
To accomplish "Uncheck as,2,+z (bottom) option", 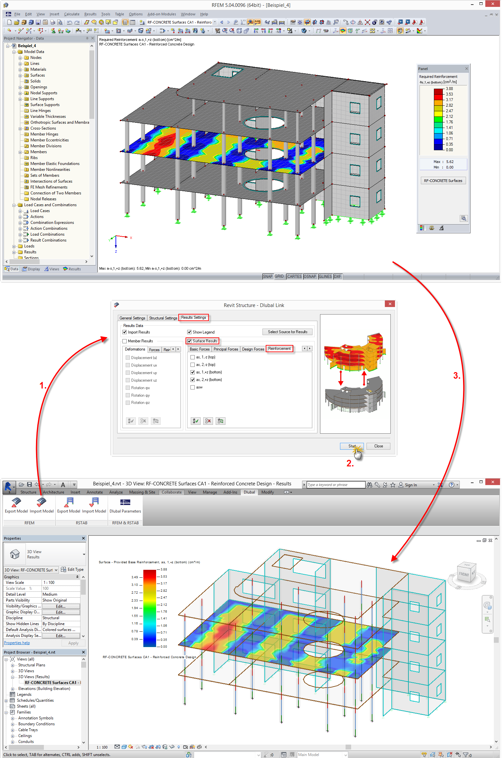I will 193,380.
